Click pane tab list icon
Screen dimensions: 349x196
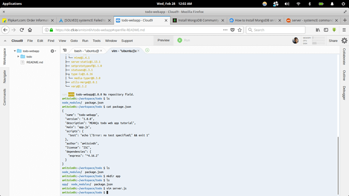65,50
